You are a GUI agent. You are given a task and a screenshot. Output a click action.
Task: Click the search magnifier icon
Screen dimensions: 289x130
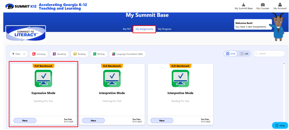point(256,53)
